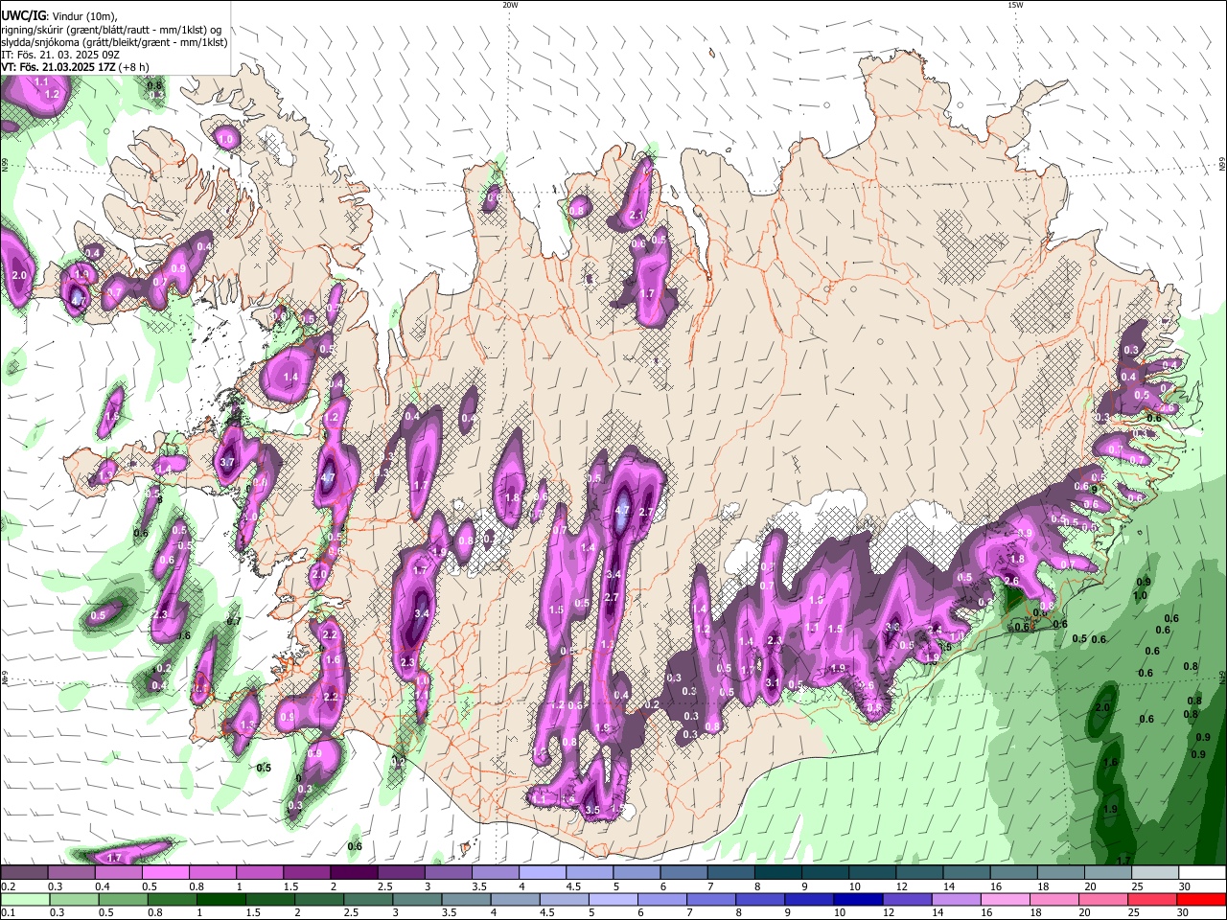Screen dimensions: 1227x920
Task: Click the 'slydda/snjókoma' legend description line
Action: [114, 42]
